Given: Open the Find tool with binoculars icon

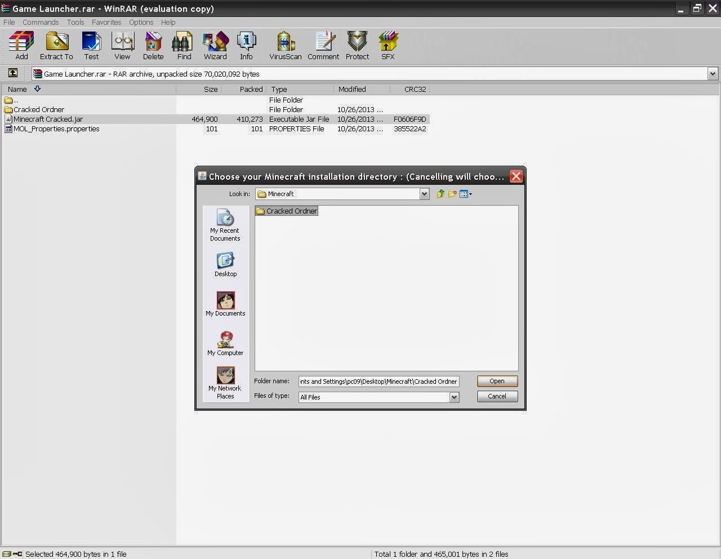Looking at the screenshot, I should (x=184, y=46).
